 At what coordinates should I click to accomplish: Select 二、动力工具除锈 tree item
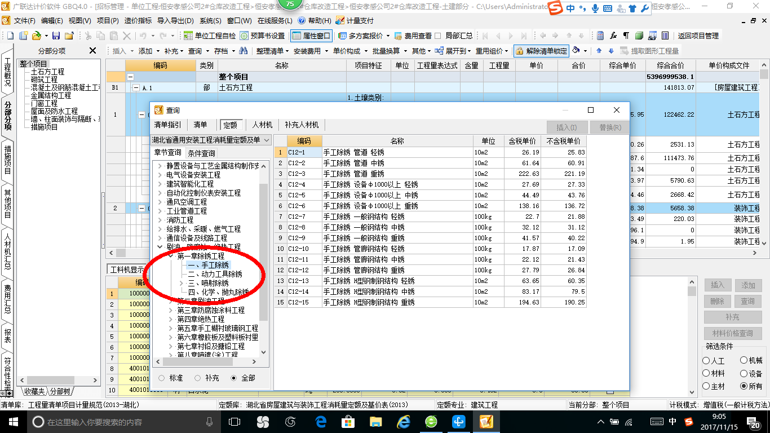click(x=215, y=274)
